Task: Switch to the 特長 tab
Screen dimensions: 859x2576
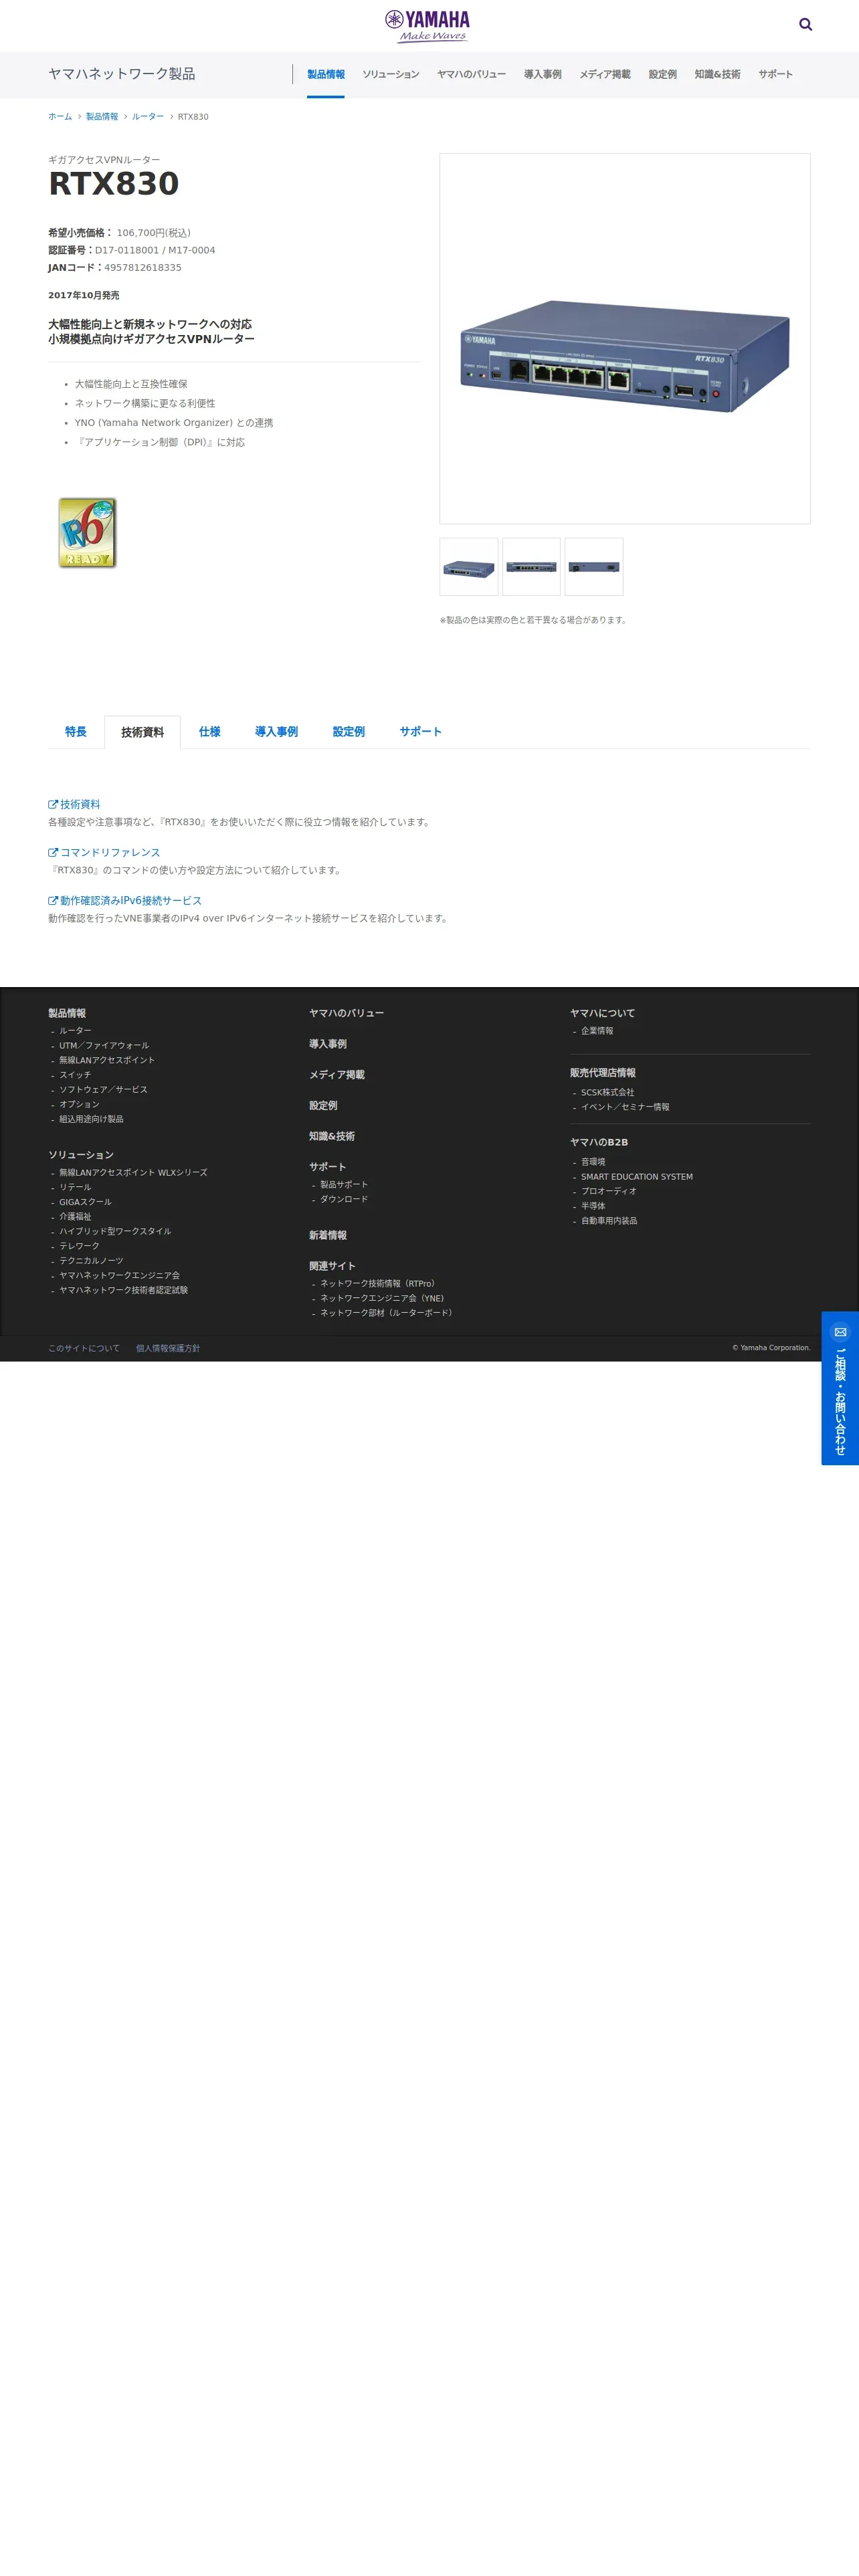Action: 76,732
